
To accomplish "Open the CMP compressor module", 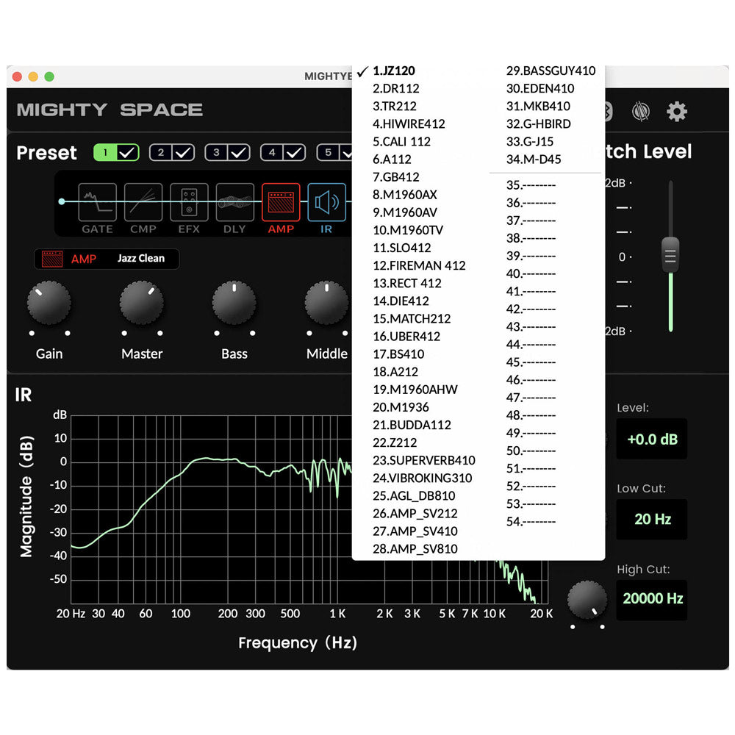I will click(143, 203).
